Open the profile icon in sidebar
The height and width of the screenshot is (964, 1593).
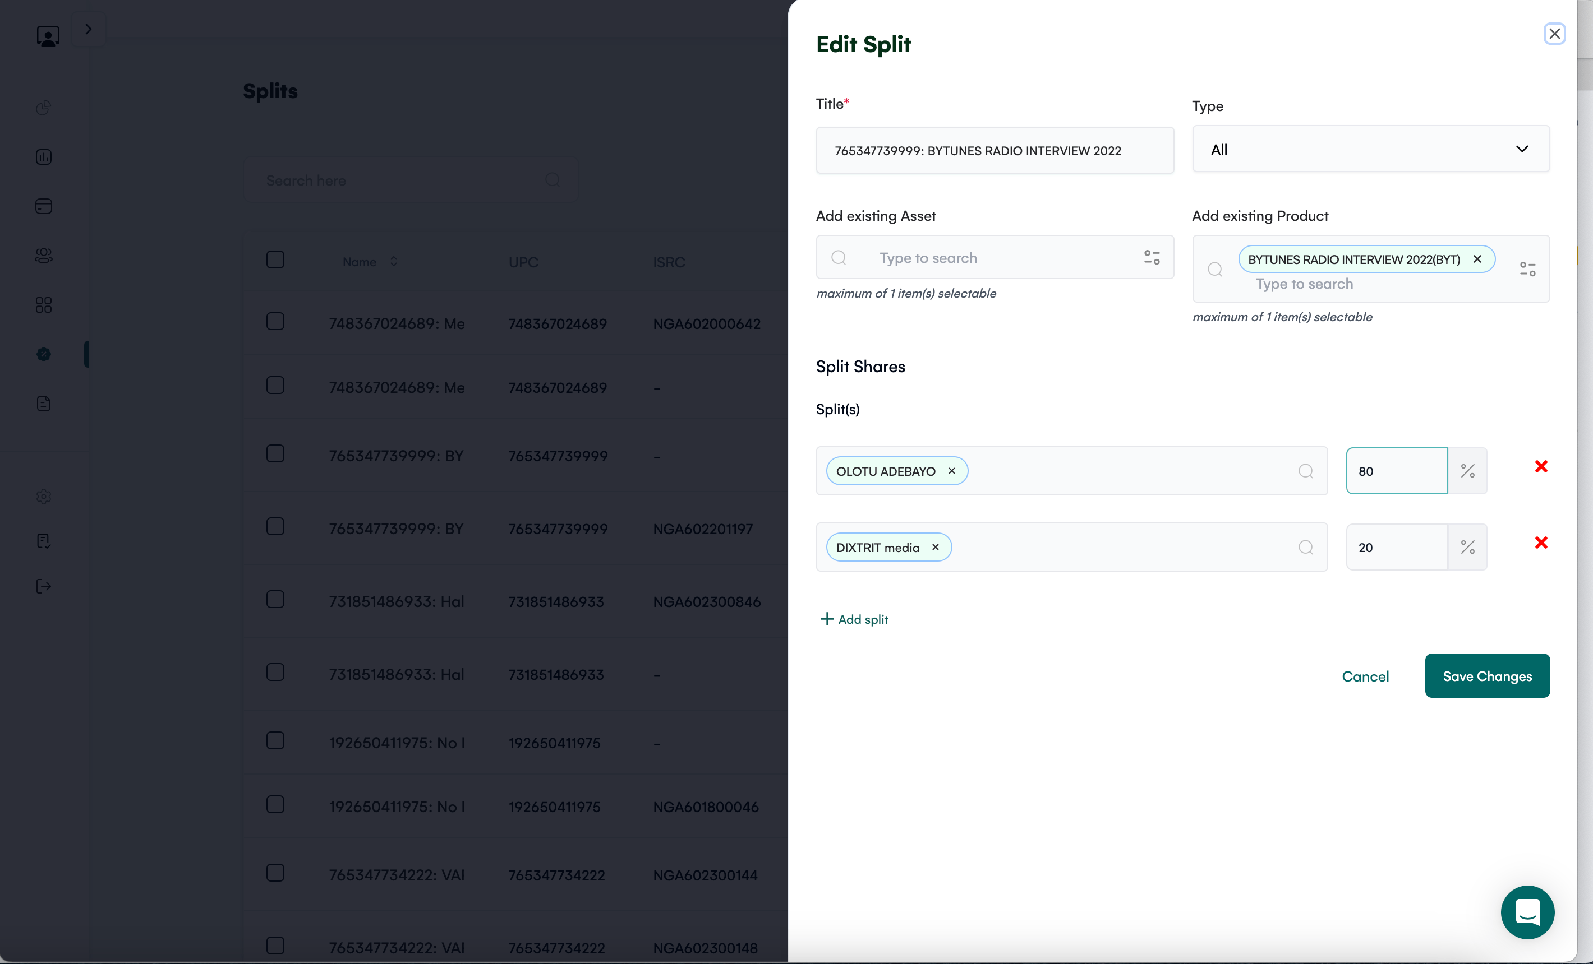pos(48,36)
